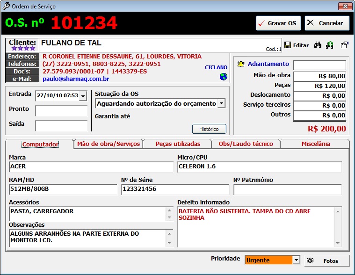Image resolution: width=355 pixels, height=275 pixels.
Task: Go to the Obs/Laudo técnico tab
Action: tap(246, 144)
